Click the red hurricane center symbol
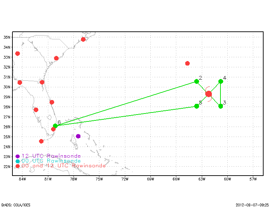 pyautogui.click(x=208, y=94)
